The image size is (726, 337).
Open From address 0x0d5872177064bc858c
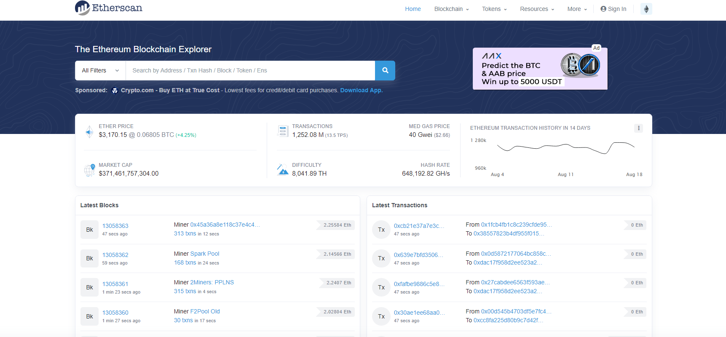click(x=516, y=254)
